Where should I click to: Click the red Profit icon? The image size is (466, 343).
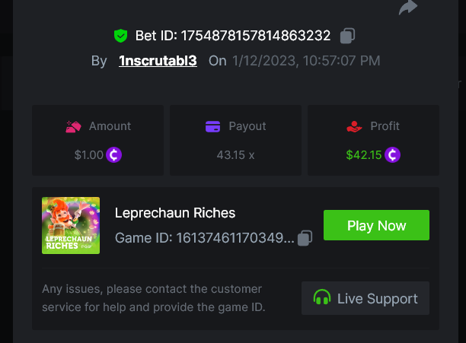(x=353, y=126)
